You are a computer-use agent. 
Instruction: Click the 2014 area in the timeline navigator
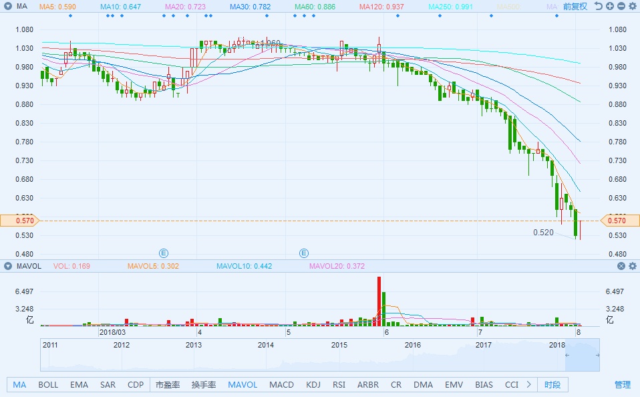pyautogui.click(x=266, y=345)
